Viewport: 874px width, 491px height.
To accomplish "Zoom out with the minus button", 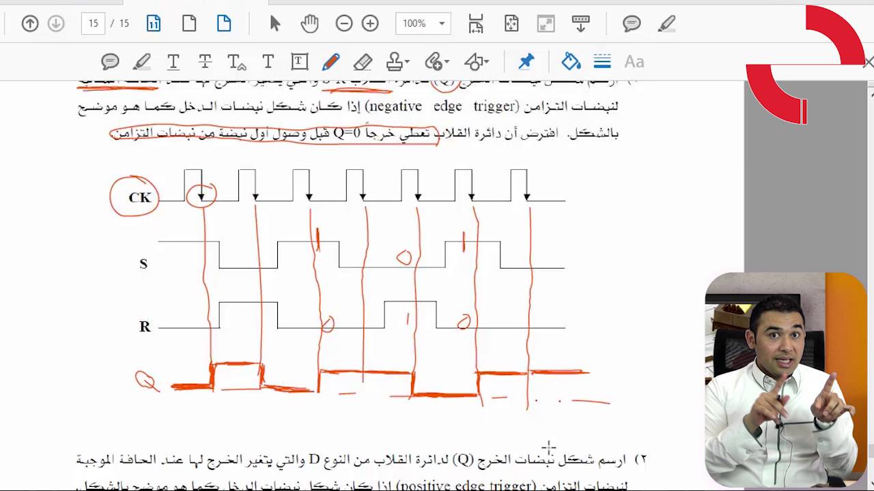I will pos(344,24).
